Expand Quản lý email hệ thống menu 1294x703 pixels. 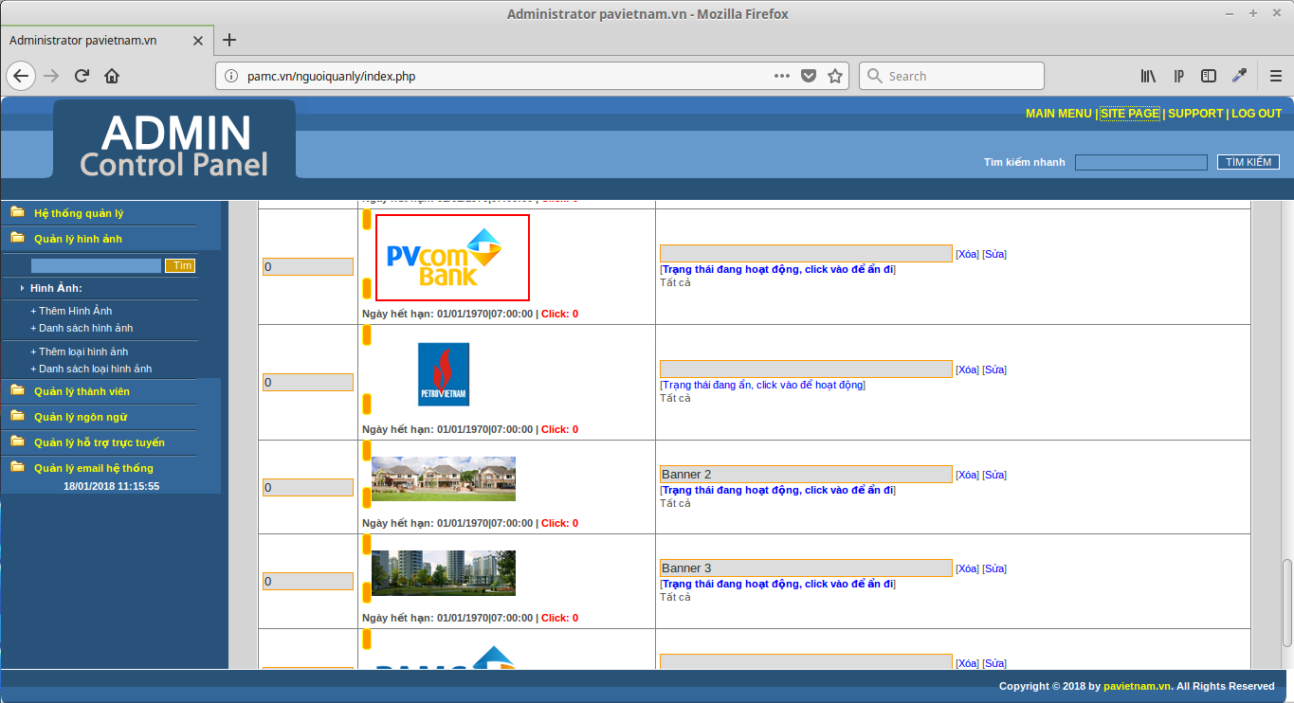tap(94, 468)
